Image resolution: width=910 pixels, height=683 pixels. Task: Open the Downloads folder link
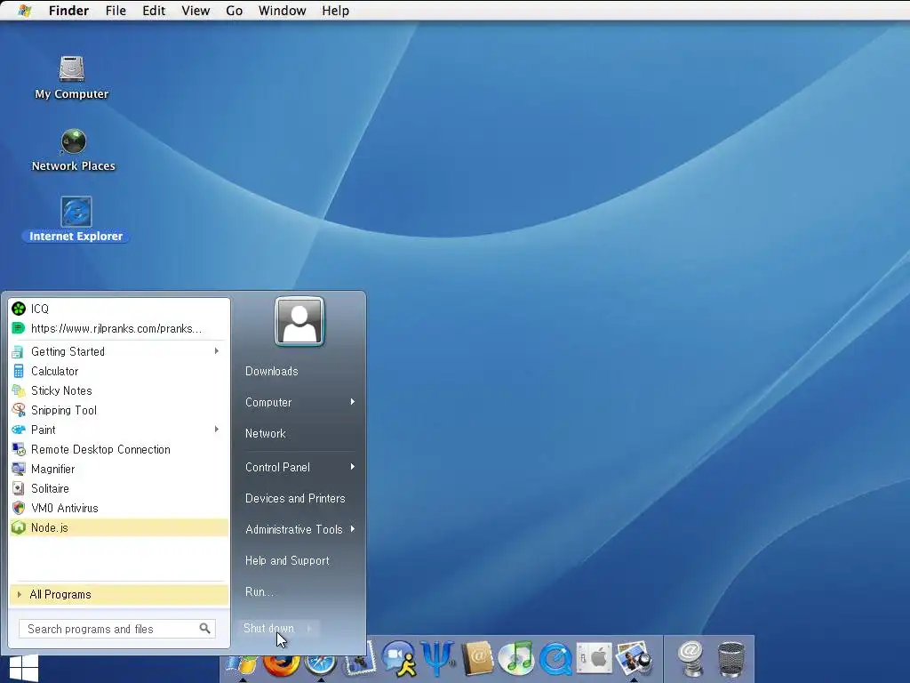point(272,371)
